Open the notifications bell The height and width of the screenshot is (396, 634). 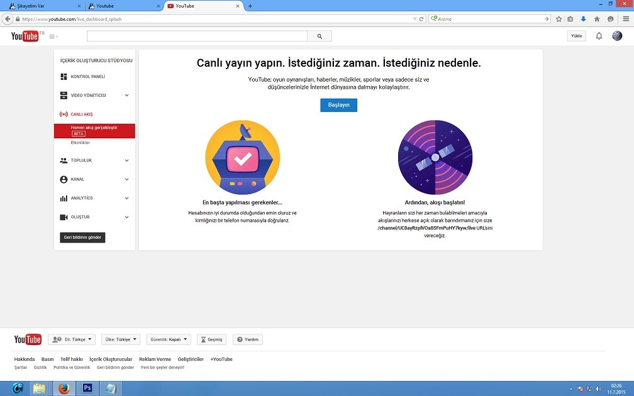pos(599,36)
